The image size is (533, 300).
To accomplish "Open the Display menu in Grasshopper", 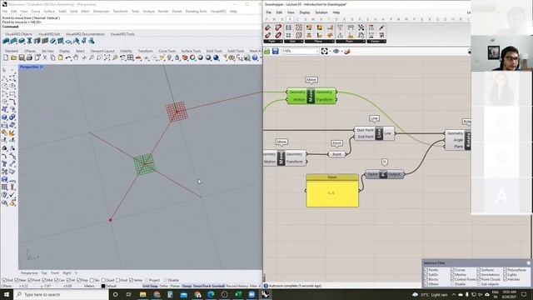I will click(x=305, y=12).
